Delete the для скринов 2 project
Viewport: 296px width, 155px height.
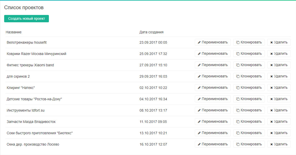(279, 76)
